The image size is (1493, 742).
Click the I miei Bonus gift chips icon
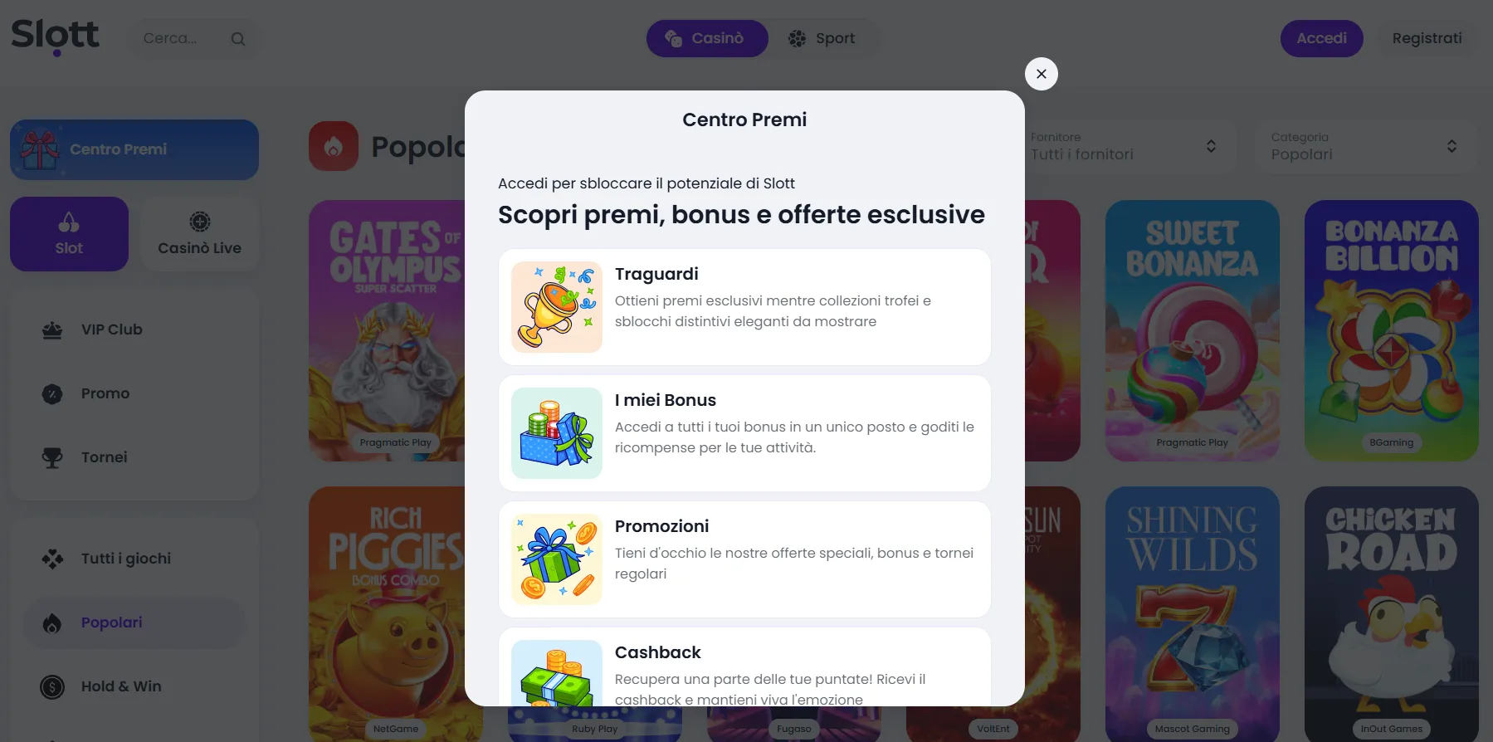(x=557, y=433)
